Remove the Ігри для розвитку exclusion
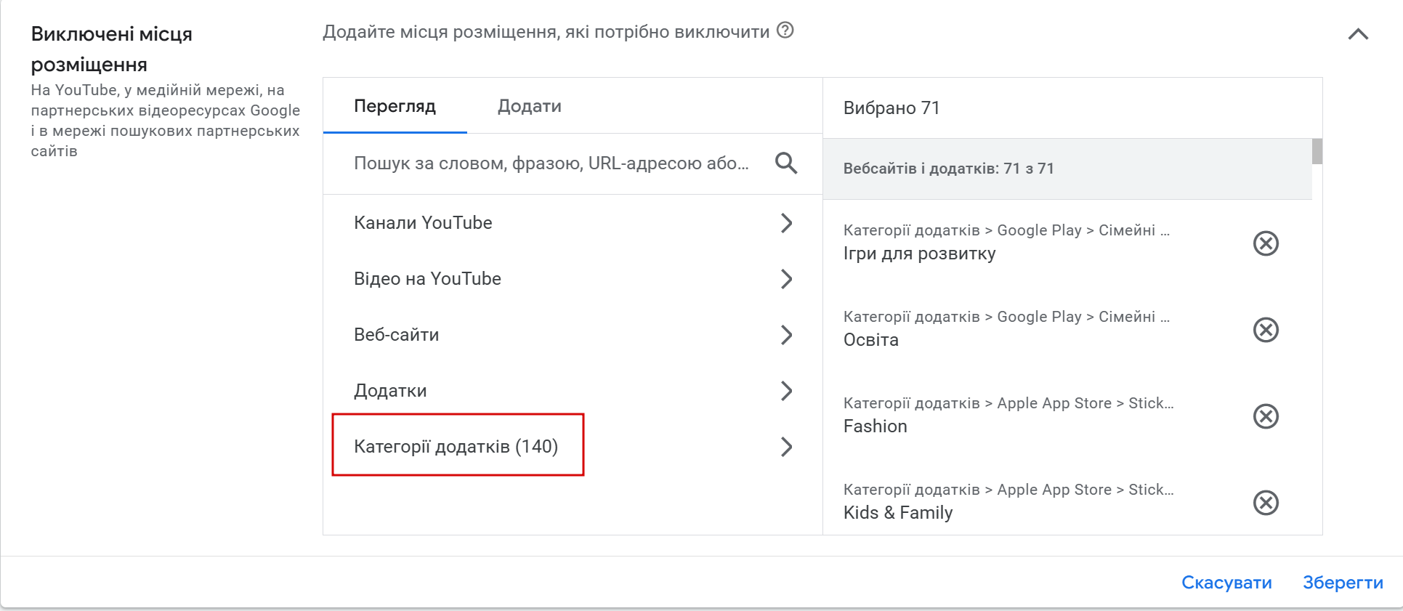The image size is (1403, 611). pos(1266,243)
